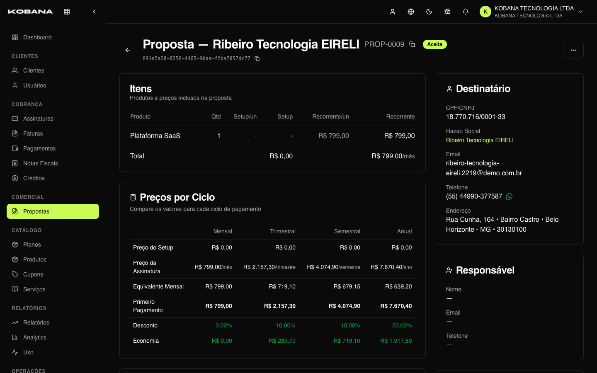The image size is (597, 373).
Task: Click the R$ 799,00/mês total value
Action: point(393,156)
